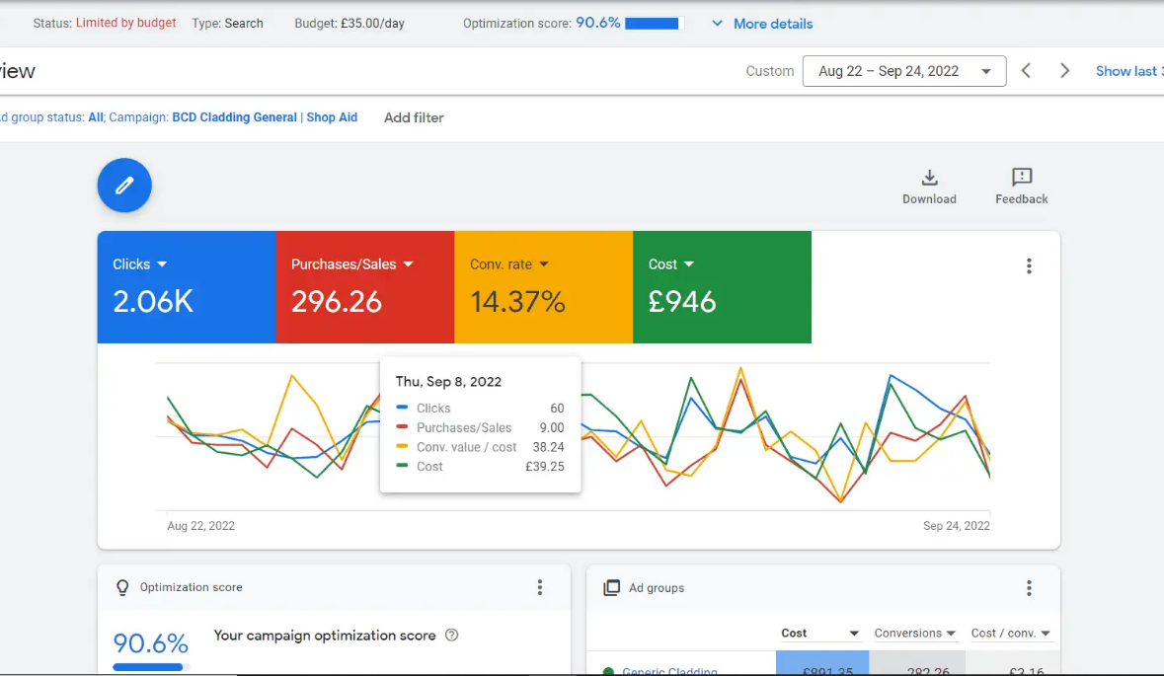The width and height of the screenshot is (1164, 676).
Task: Open the Generic Cladding ad group link
Action: pos(669,671)
